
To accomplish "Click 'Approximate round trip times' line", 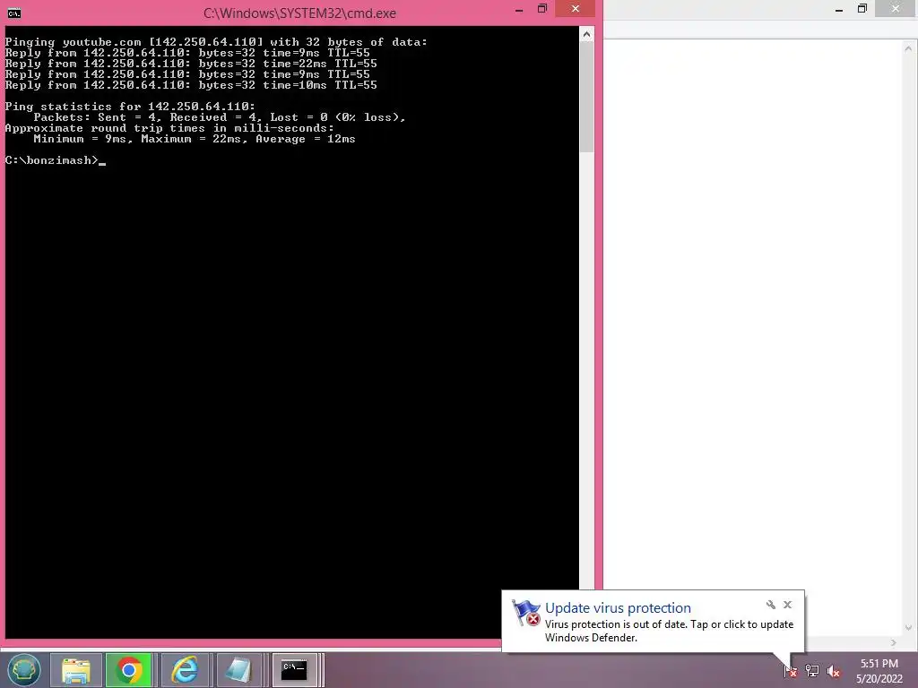I will point(169,128).
